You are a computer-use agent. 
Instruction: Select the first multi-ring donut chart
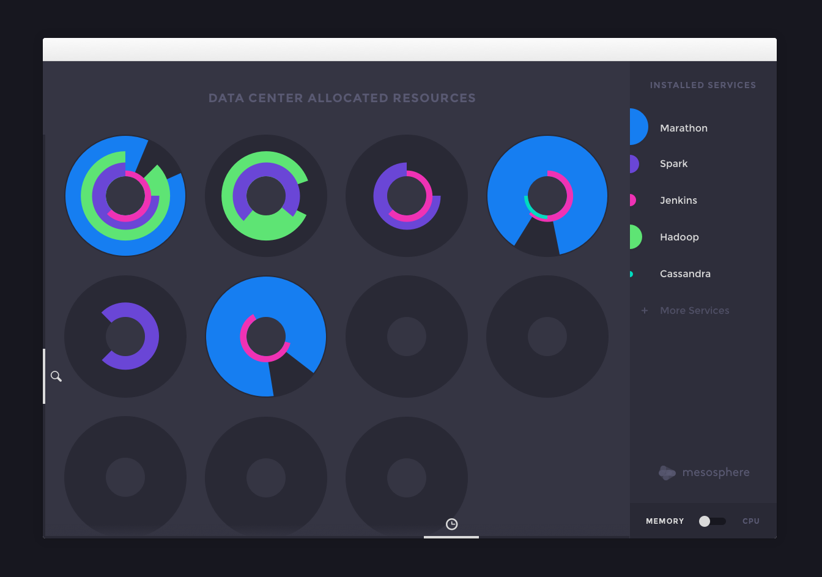pos(125,195)
